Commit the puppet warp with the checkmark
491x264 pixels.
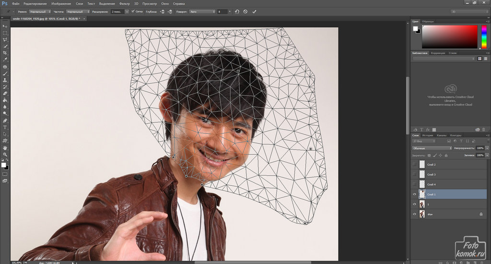254,11
